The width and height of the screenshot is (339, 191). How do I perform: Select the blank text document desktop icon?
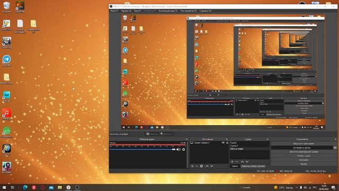[x=20, y=25]
